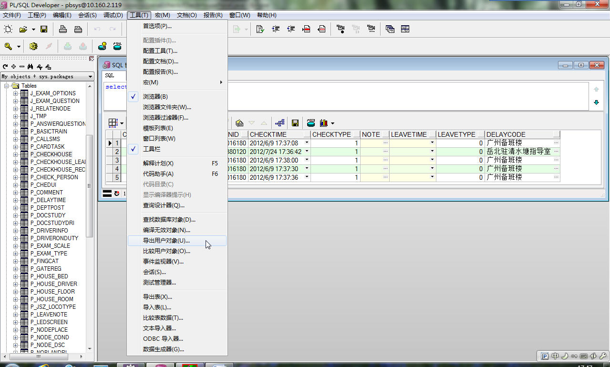Screen dimensions: 610x367
Task: Click the Print toolbar icon
Action: pos(63,29)
